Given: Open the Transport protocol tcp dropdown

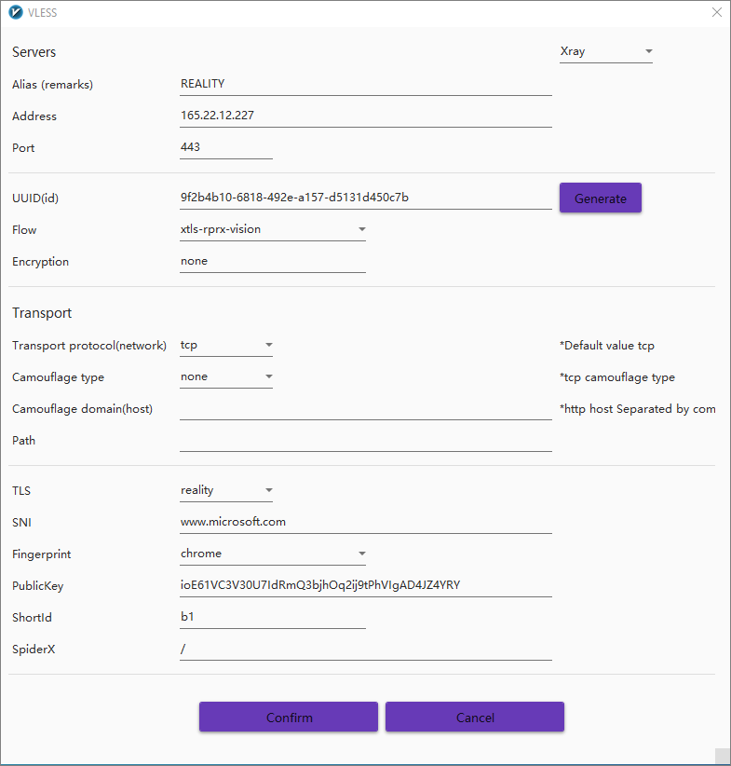Looking at the screenshot, I should point(226,346).
